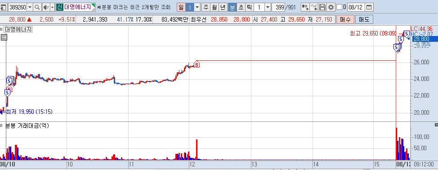Expand the minute interval dropdown arrow

click(268, 7)
